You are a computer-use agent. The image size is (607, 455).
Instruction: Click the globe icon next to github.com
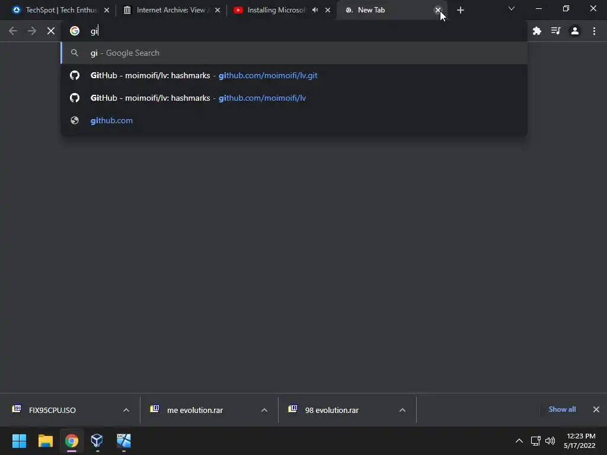(75, 120)
